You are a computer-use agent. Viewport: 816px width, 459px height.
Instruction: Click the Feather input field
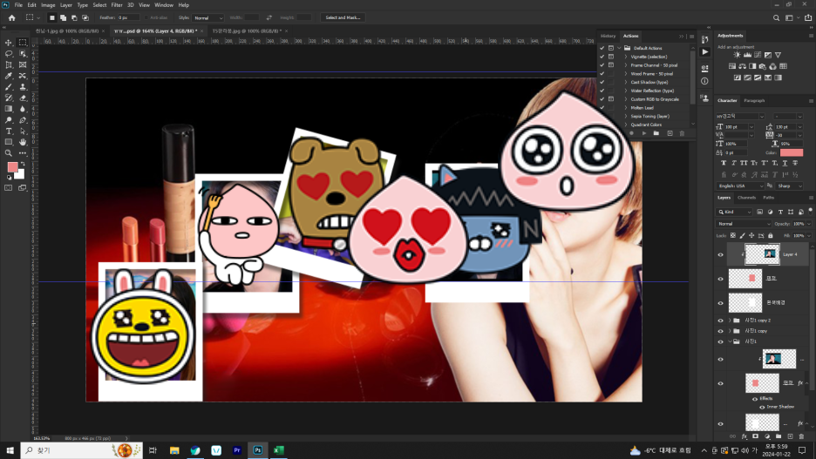click(x=128, y=17)
